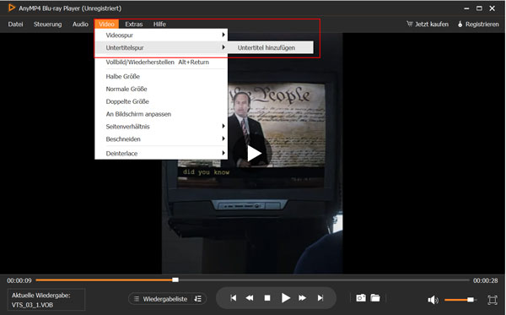506x315 pixels.
Task: Set video to Normale Größe
Action: pos(161,89)
